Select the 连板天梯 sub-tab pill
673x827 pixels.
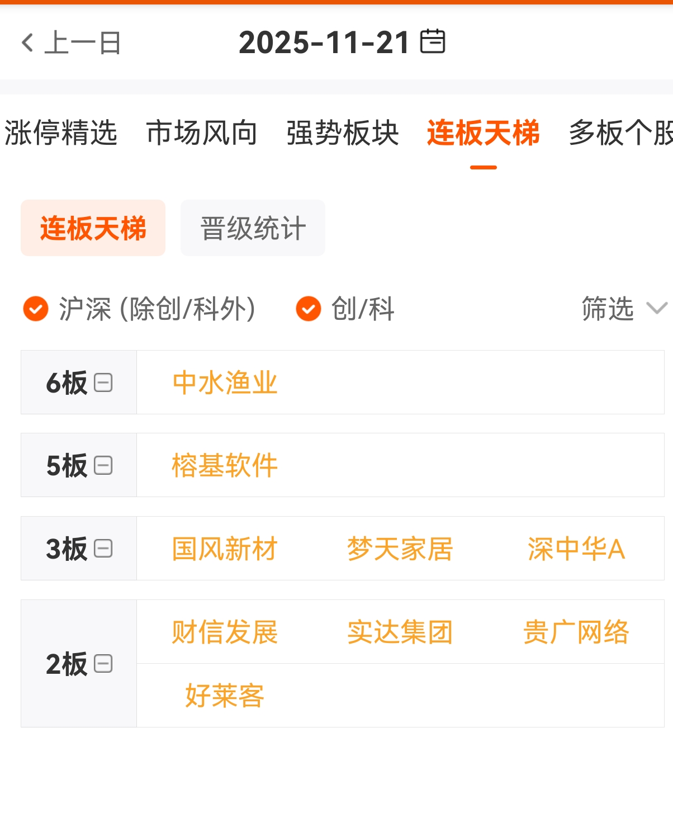pyautogui.click(x=93, y=228)
